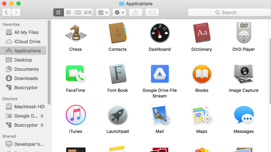Click the iTunes app icon
Viewport: 271px width, 152px height.
(x=76, y=115)
